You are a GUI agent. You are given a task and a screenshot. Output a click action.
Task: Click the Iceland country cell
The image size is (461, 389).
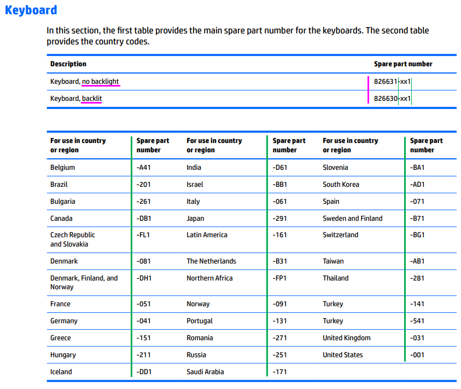click(61, 371)
